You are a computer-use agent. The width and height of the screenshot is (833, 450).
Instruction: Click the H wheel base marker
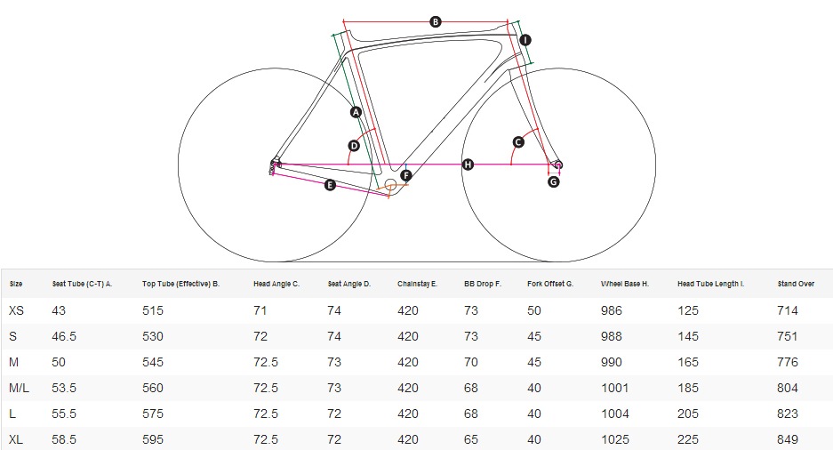[468, 165]
